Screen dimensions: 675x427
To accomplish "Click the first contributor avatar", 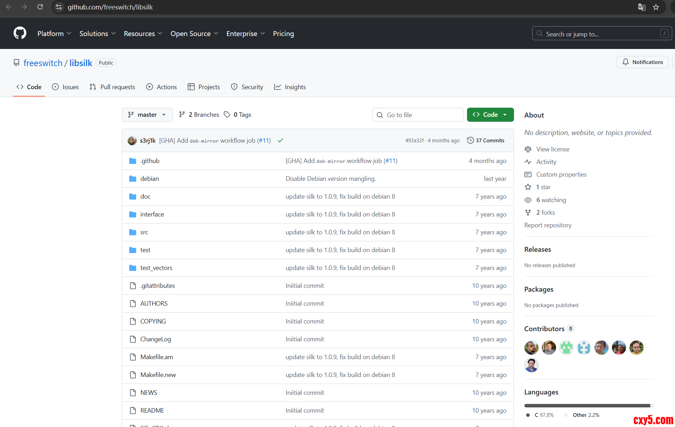I will (x=531, y=348).
